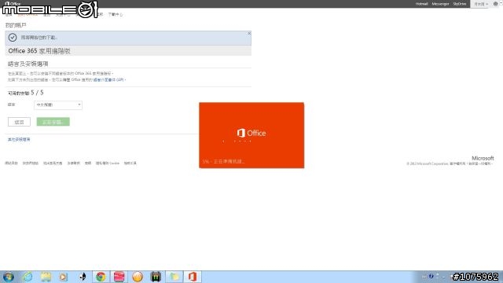Launch Internet Explorer from the taskbar
Screen dimensions: 503x283
coord(28,277)
